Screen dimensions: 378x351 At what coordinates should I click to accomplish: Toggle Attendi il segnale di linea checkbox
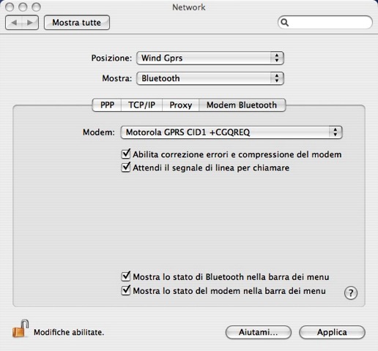tap(126, 167)
